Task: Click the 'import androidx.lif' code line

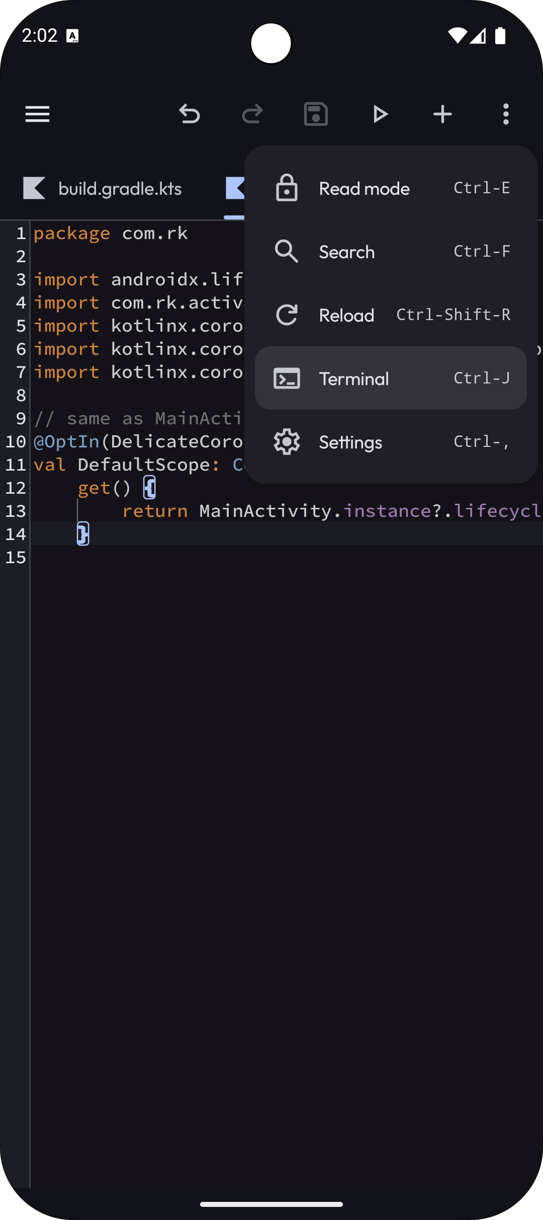Action: (x=138, y=279)
